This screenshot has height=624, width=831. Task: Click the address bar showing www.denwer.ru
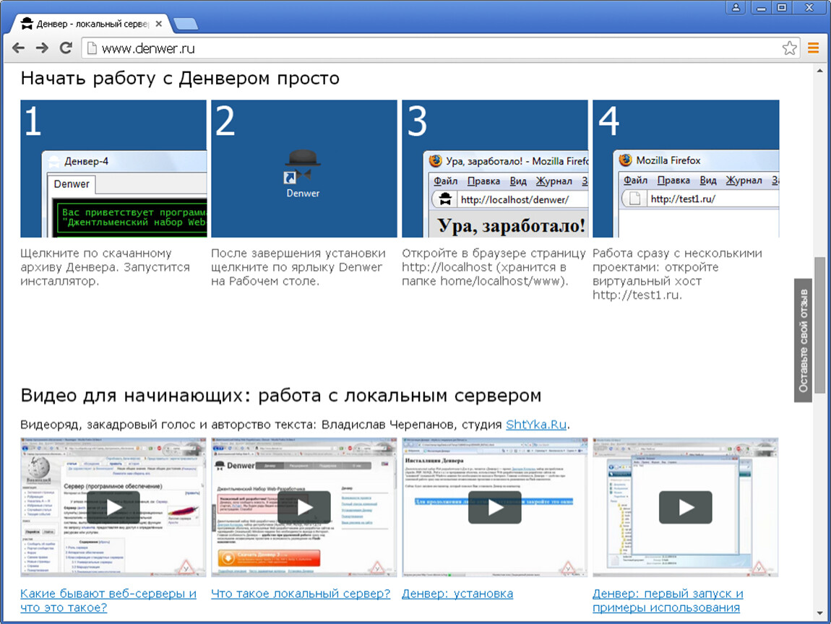point(434,48)
